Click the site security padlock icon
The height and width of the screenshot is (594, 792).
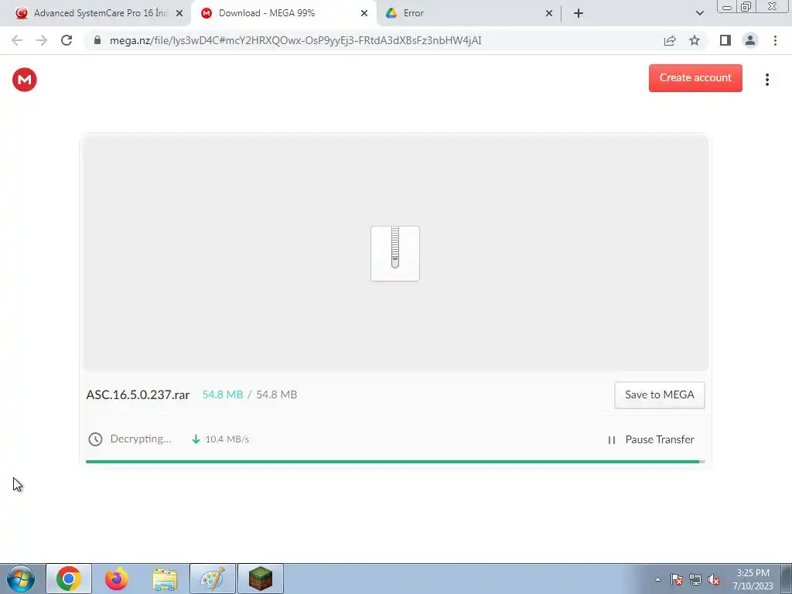[97, 40]
